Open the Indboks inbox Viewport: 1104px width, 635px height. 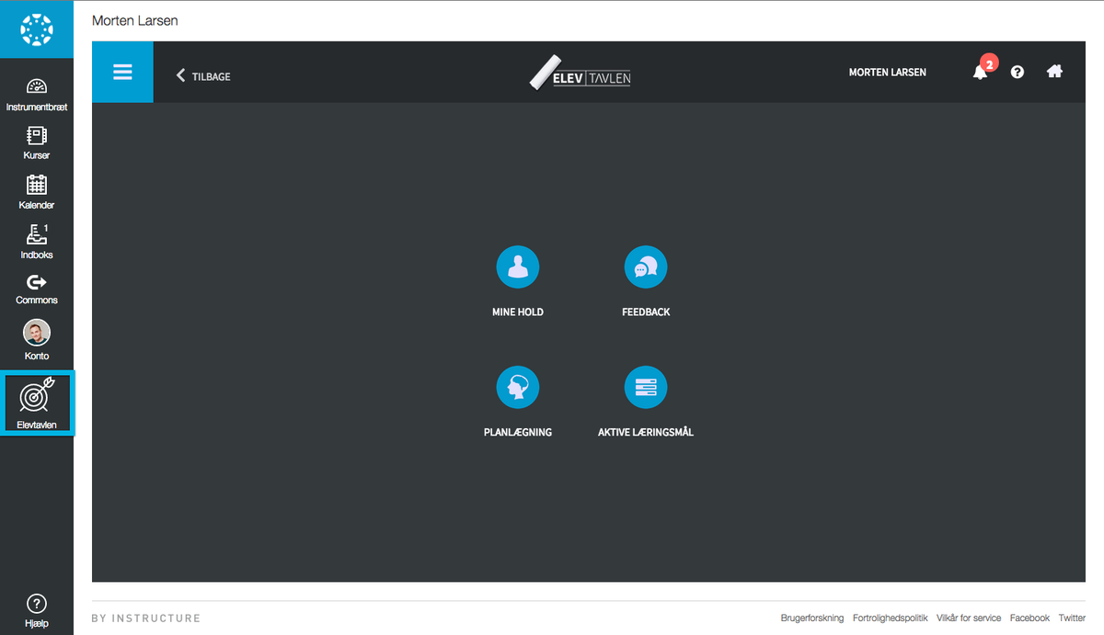[x=37, y=242]
